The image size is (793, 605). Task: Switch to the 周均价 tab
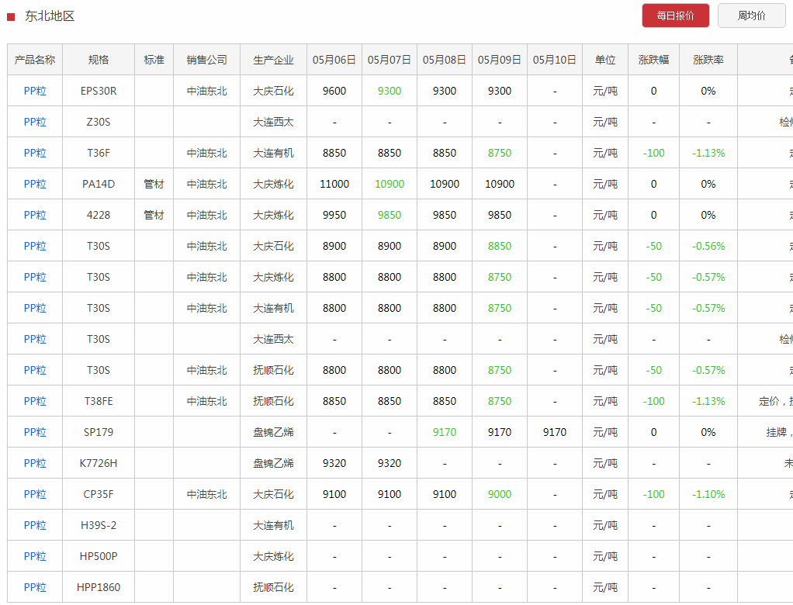[751, 16]
